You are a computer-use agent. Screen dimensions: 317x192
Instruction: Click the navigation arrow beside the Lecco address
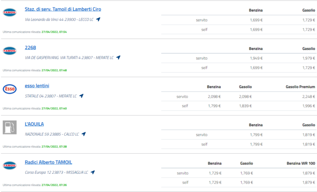98,19
